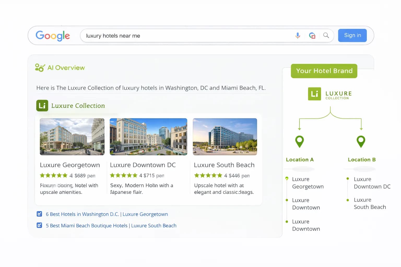The height and width of the screenshot is (267, 401).
Task: Open the Luxure South Beach hotel photo
Action: pyautogui.click(x=225, y=137)
